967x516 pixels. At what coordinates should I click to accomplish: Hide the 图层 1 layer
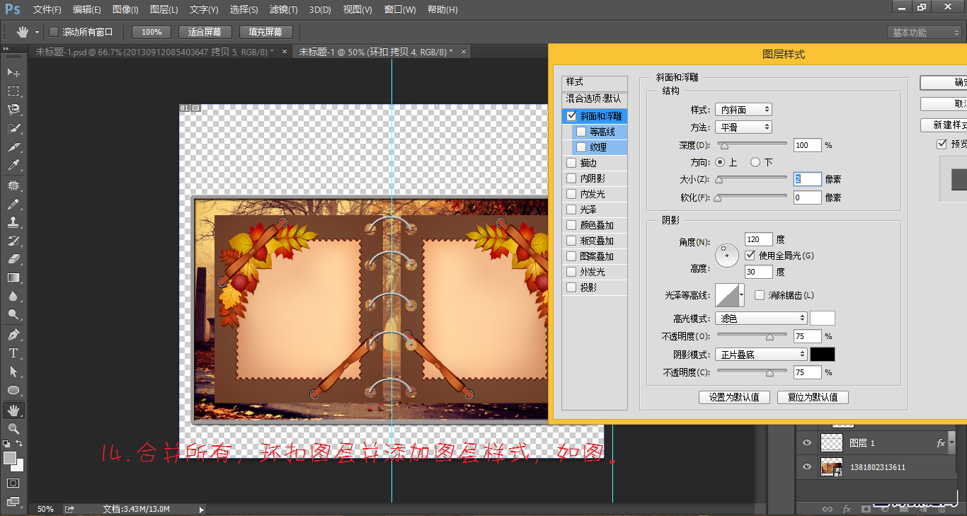[806, 443]
